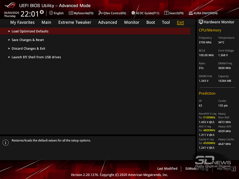
Task: Switch to the Main tab
Action: tap(46, 22)
